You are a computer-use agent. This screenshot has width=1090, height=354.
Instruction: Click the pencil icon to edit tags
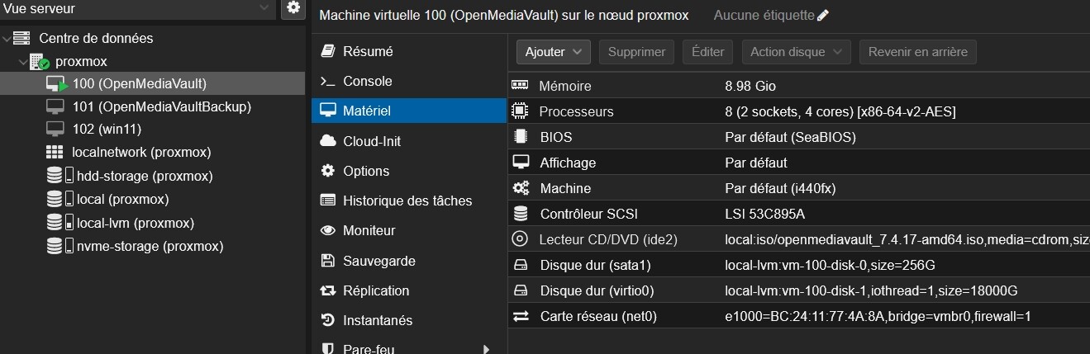click(822, 16)
